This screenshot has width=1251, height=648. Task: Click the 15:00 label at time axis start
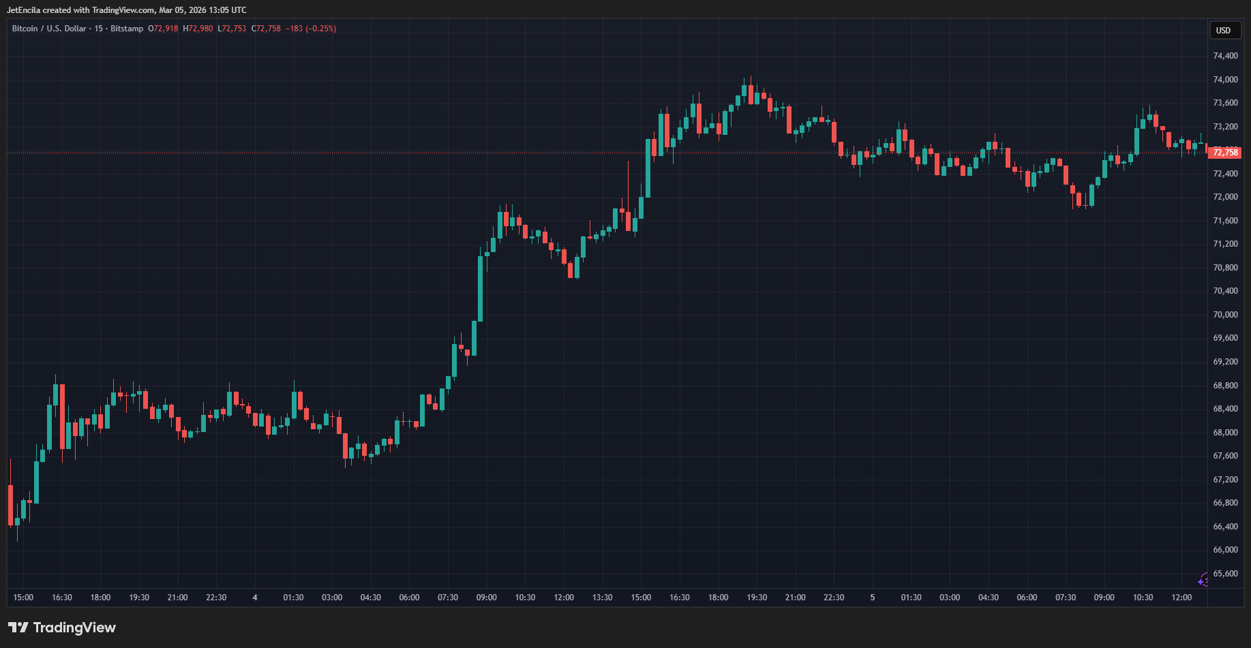[x=23, y=598]
